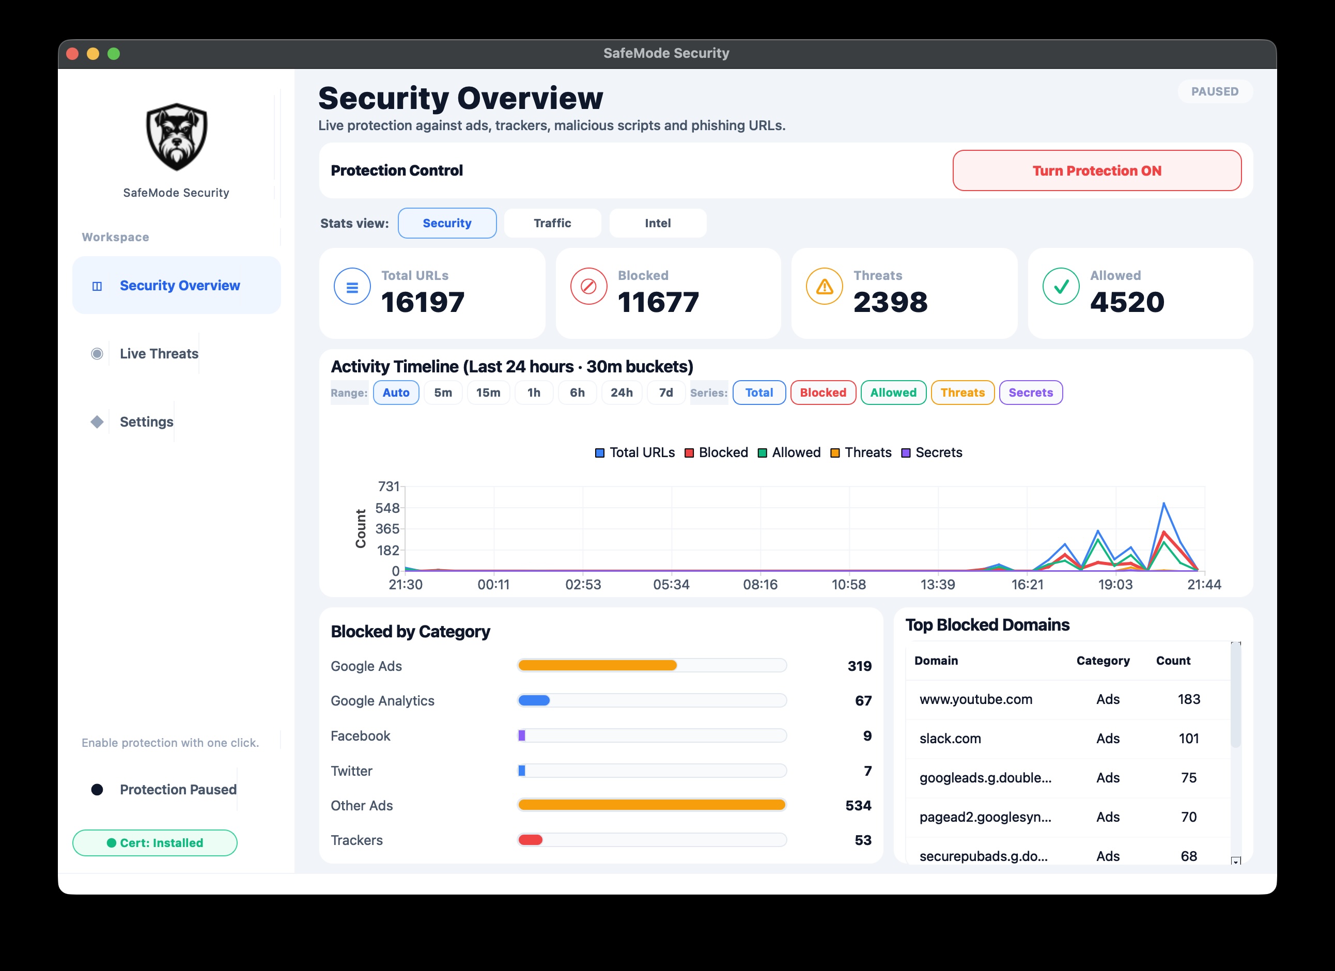Click the Live Threats radar icon
The image size is (1335, 971).
[x=97, y=354]
